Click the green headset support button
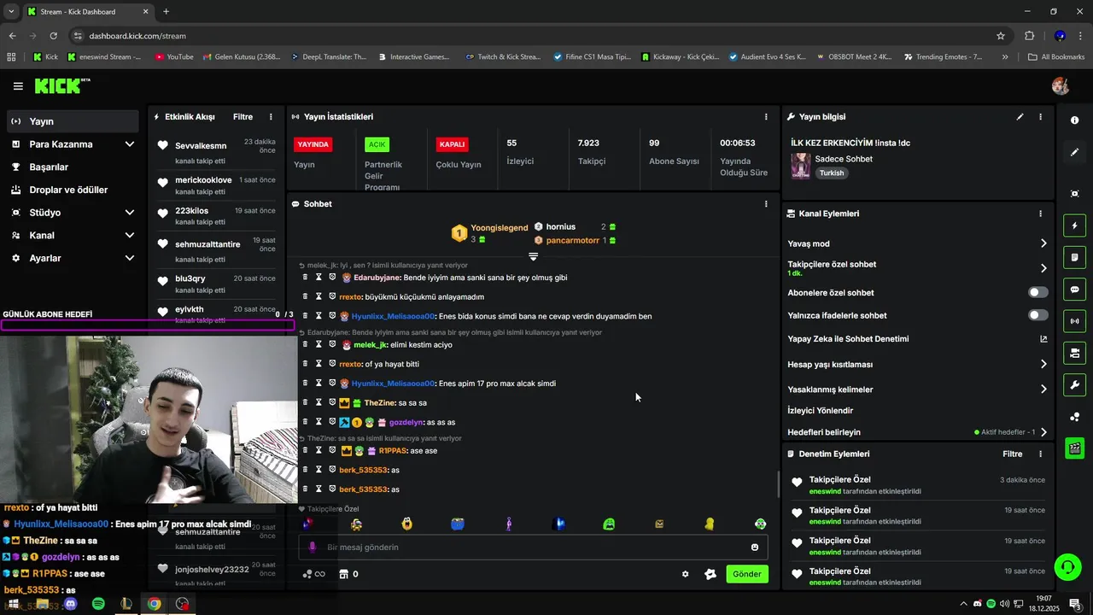Viewport: 1093px width, 615px height. pyautogui.click(x=1067, y=566)
